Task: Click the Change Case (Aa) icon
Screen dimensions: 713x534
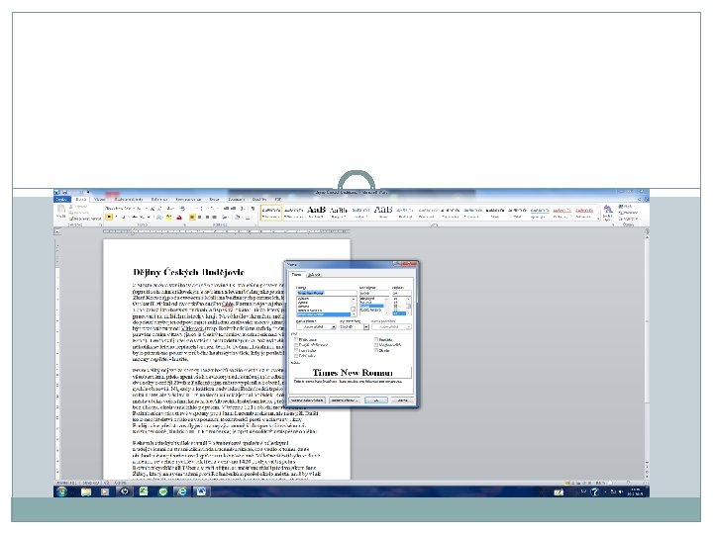Action: [x=170, y=209]
